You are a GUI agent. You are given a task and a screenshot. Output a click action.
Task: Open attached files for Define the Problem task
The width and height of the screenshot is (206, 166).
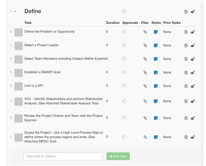145,32
